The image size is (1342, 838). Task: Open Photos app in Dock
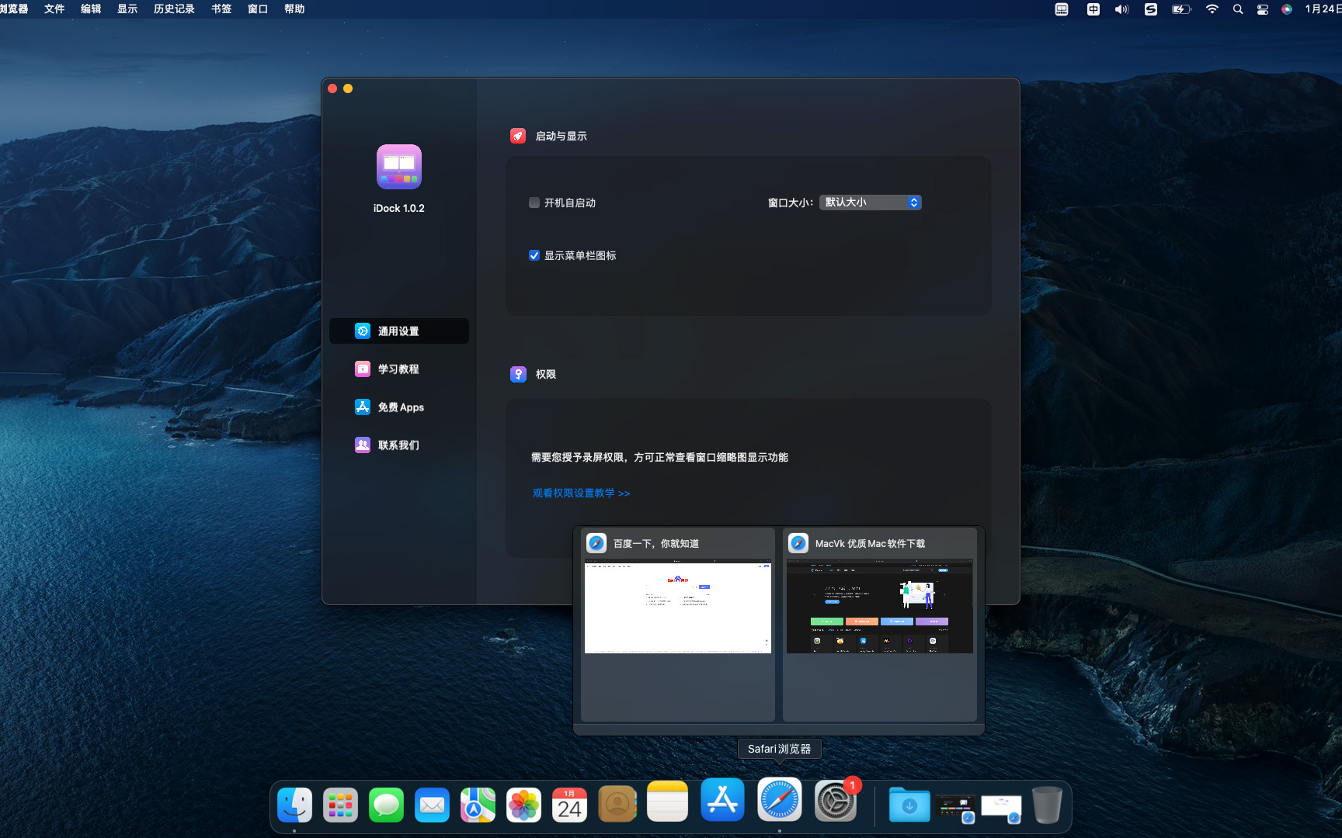[523, 805]
